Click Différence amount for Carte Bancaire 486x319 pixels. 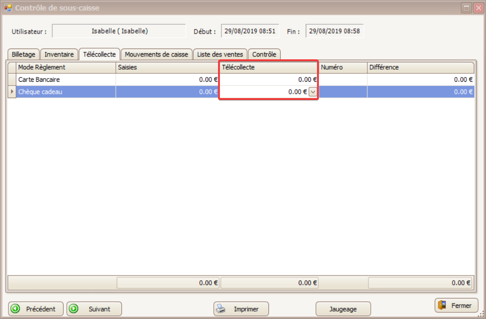(421, 80)
